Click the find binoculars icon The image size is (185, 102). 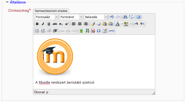click(125, 17)
